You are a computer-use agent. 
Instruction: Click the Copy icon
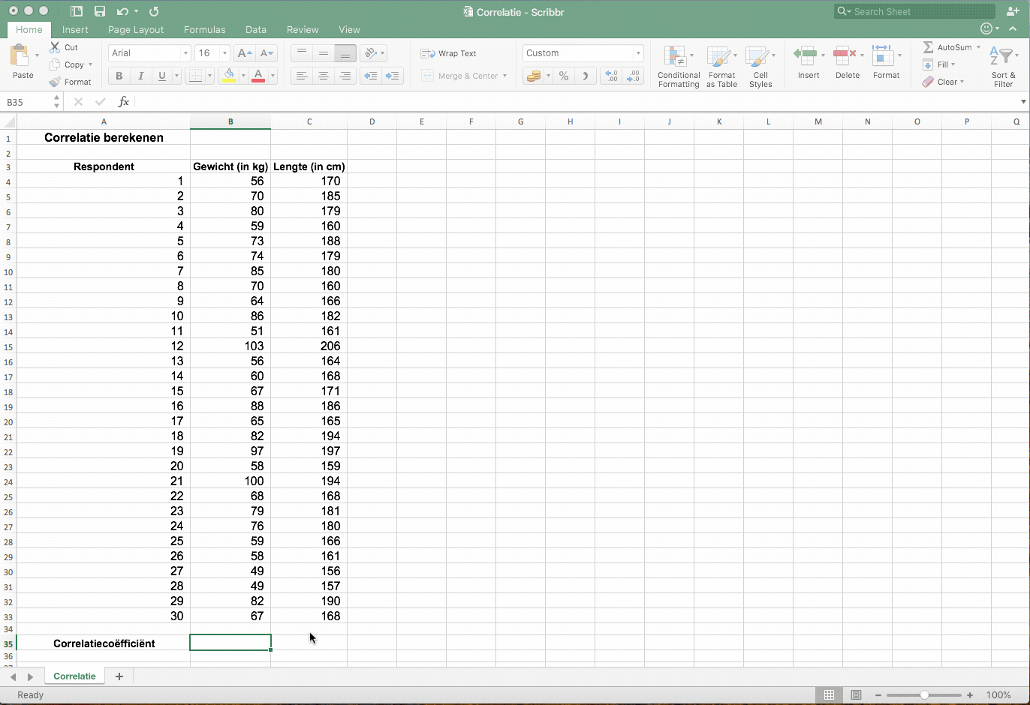tap(55, 64)
